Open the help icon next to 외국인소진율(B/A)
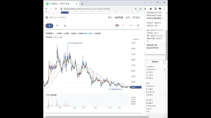This screenshot has width=211, height=118. click(162, 18)
